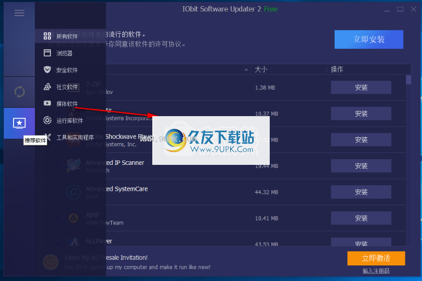Click the 操作 column header
The height and width of the screenshot is (281, 422).
[x=337, y=69]
